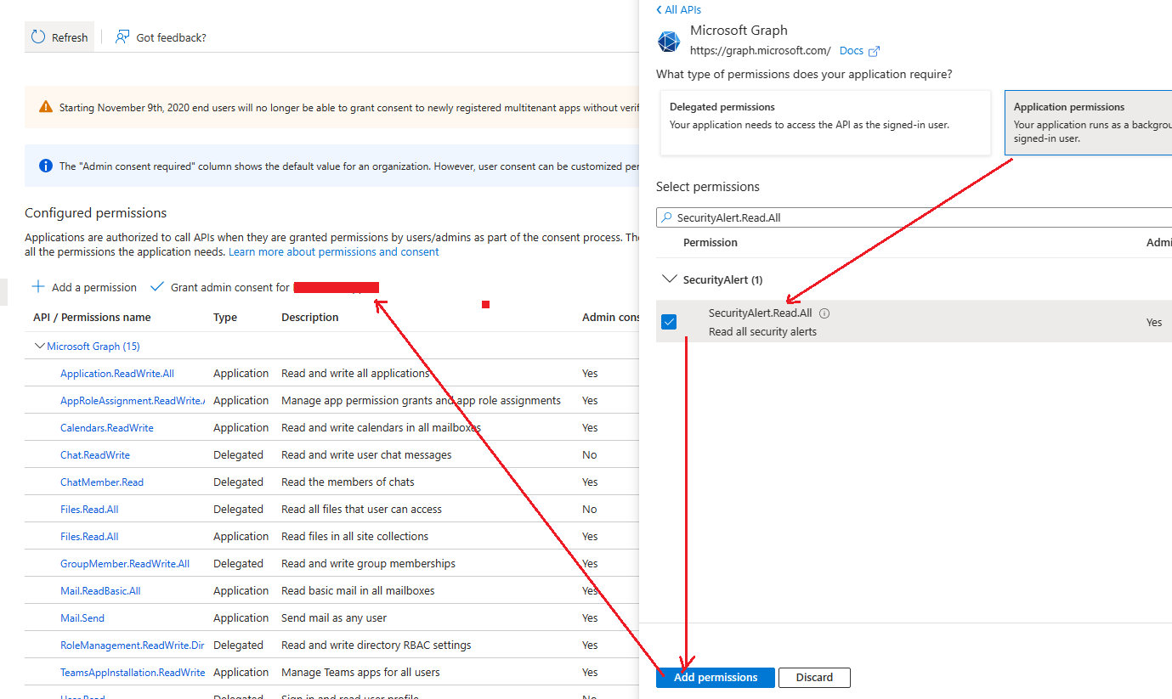
Task: Open the Microsoft Graph Docs link
Action: click(x=859, y=51)
